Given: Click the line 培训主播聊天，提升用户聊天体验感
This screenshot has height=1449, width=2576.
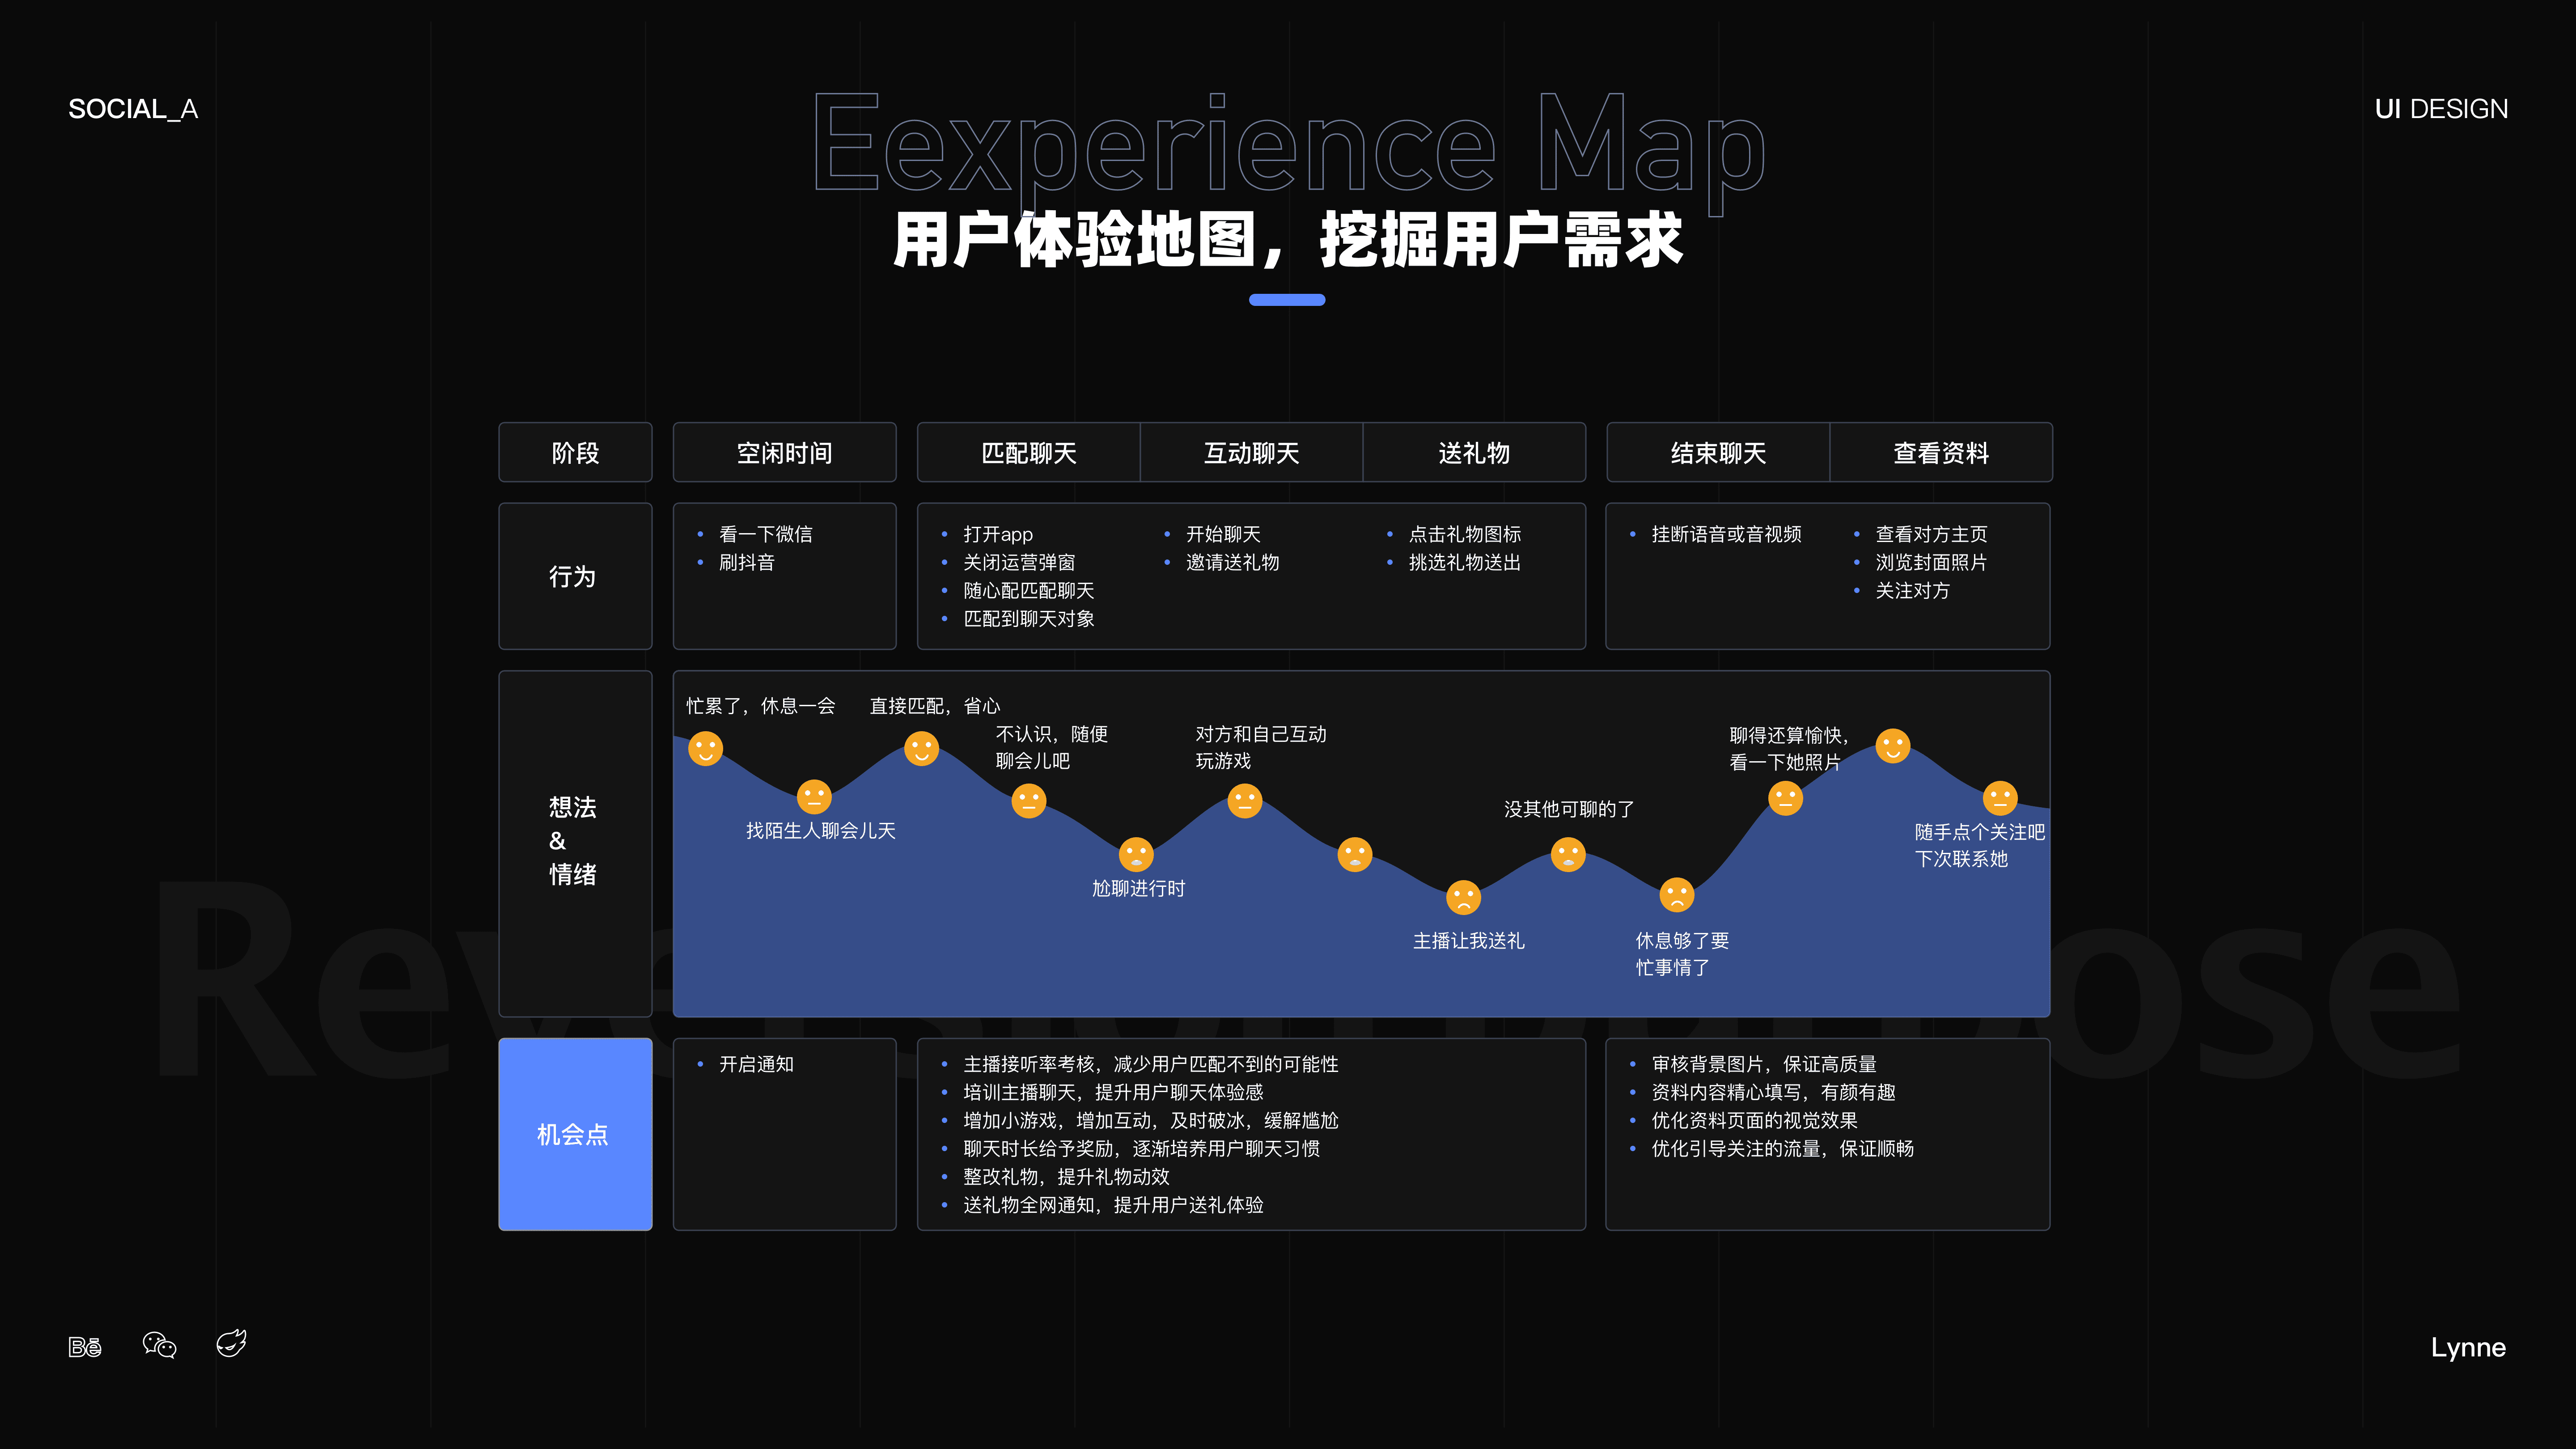Looking at the screenshot, I should pos(1113,1092).
